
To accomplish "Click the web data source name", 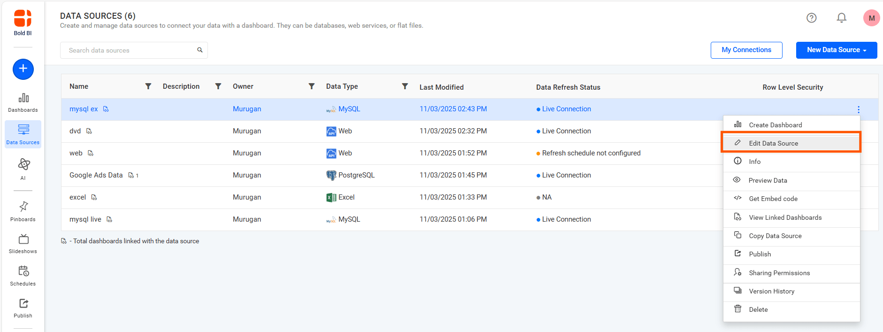I will point(76,153).
